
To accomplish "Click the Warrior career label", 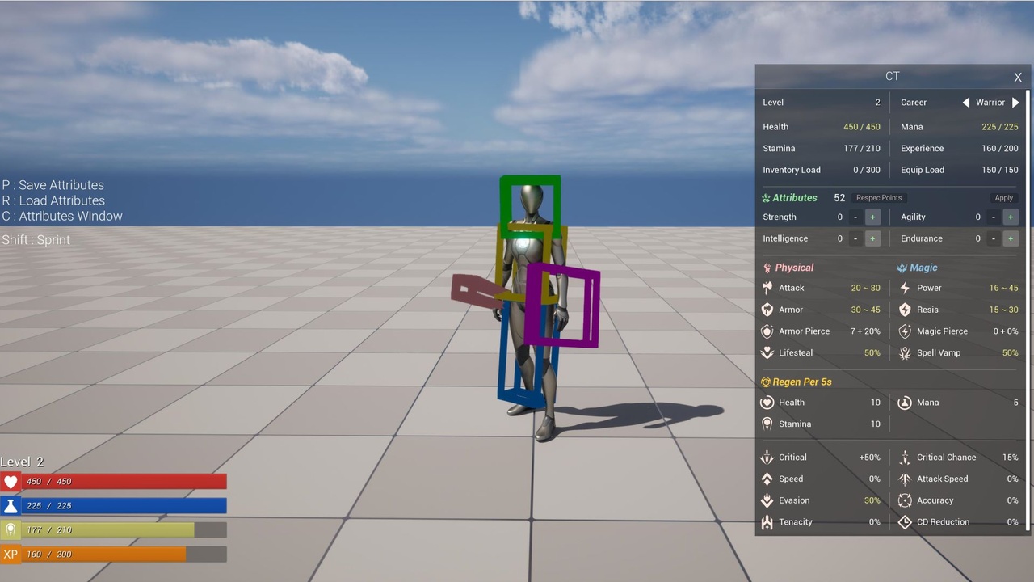I will [x=990, y=103].
